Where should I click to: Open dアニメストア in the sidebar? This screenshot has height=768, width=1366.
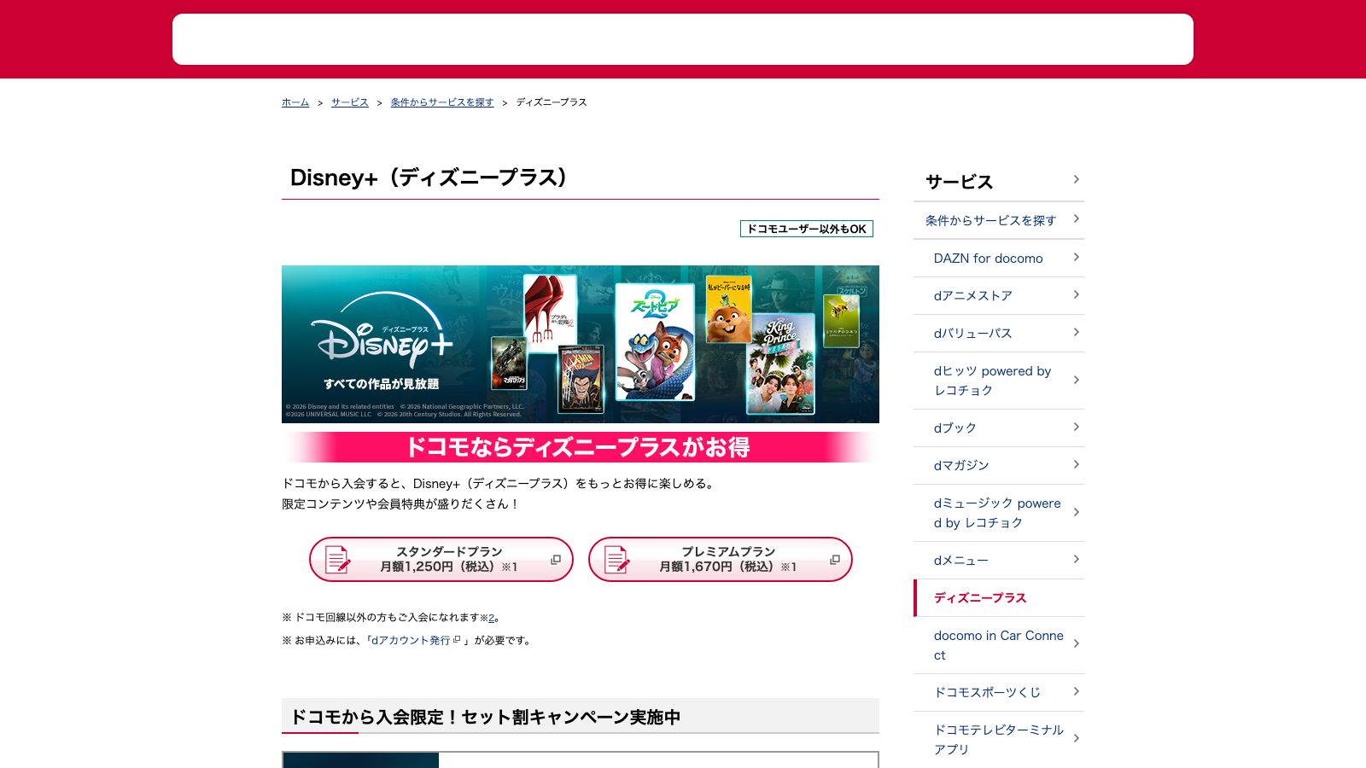pyautogui.click(x=999, y=295)
